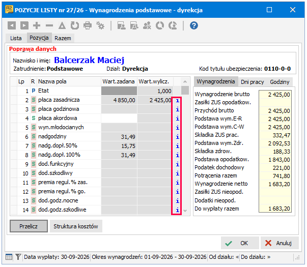Click the remove employees icon
Viewport: 307px width, 267px height.
tap(147, 25)
